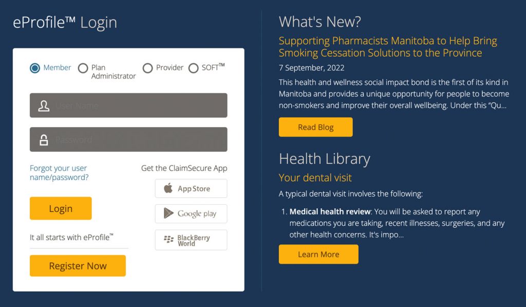
Task: Click the Google Play triangle icon
Action: pyautogui.click(x=168, y=213)
